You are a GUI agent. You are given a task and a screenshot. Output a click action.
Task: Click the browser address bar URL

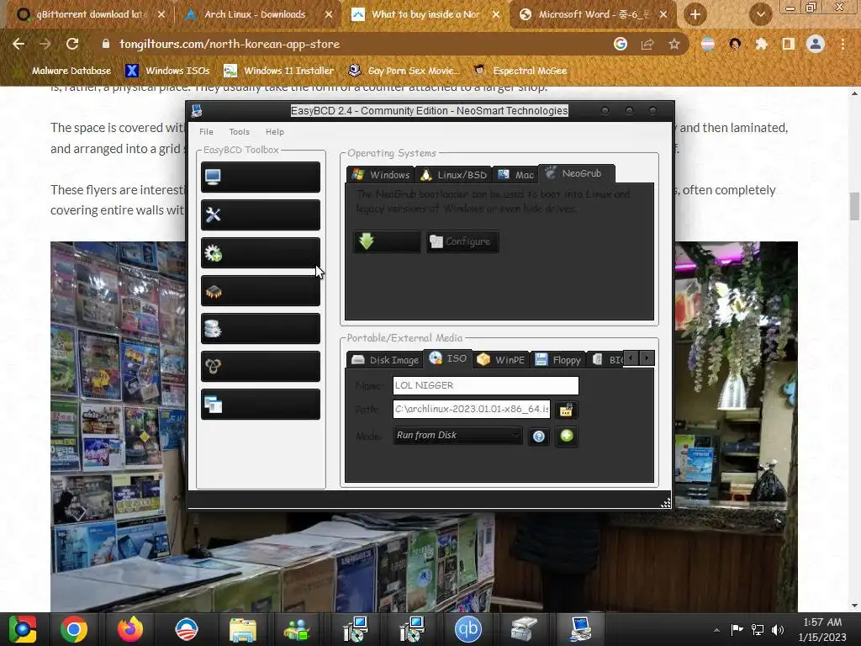tap(230, 44)
